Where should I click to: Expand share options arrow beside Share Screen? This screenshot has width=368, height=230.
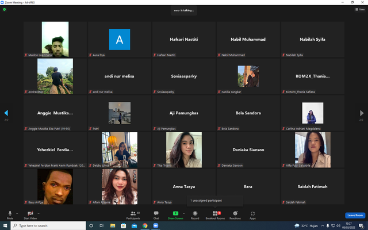183,213
